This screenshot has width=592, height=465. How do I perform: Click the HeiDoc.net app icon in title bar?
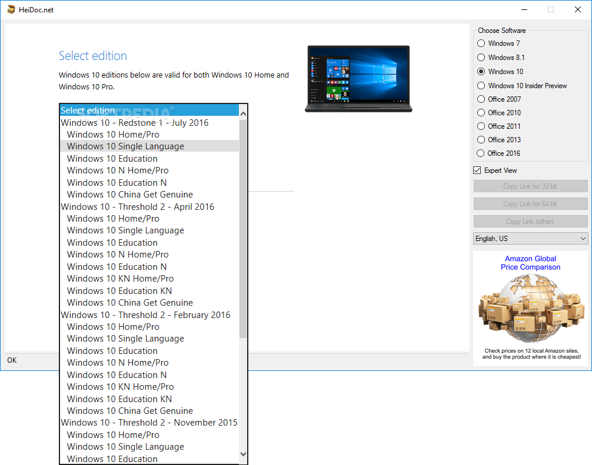[x=11, y=9]
